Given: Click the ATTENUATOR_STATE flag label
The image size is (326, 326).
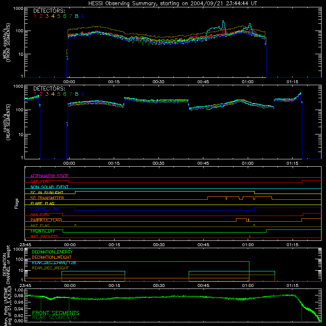Looking at the screenshot, I should coord(49,176).
